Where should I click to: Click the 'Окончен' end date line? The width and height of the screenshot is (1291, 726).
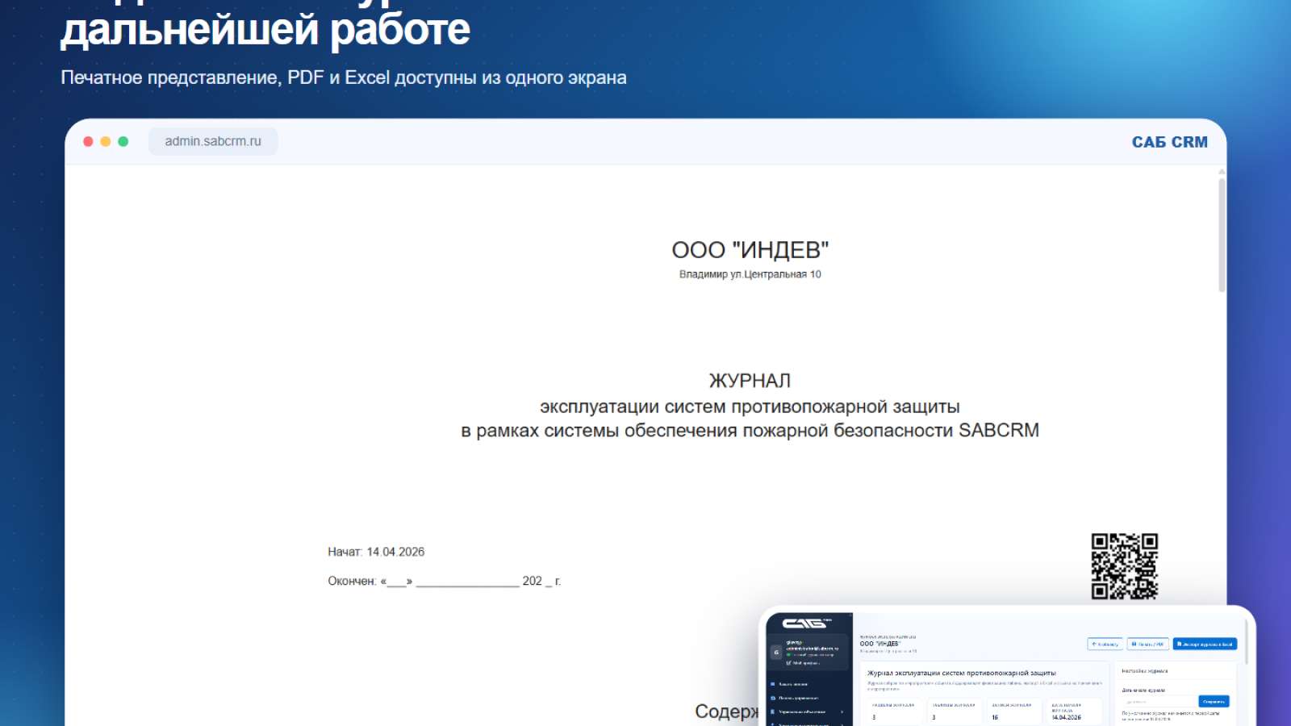pyautogui.click(x=444, y=581)
